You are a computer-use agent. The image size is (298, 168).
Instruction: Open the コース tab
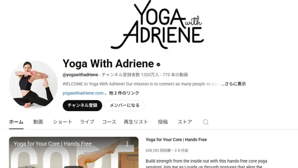[109, 122]
